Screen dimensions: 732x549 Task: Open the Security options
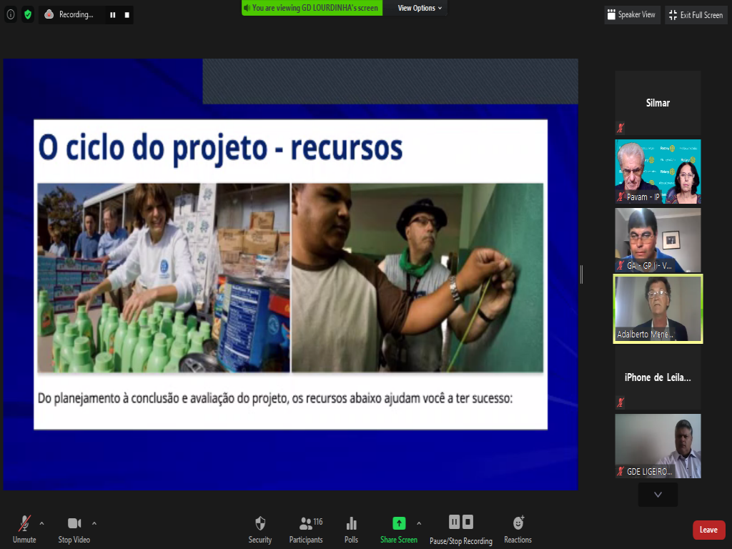(x=260, y=530)
